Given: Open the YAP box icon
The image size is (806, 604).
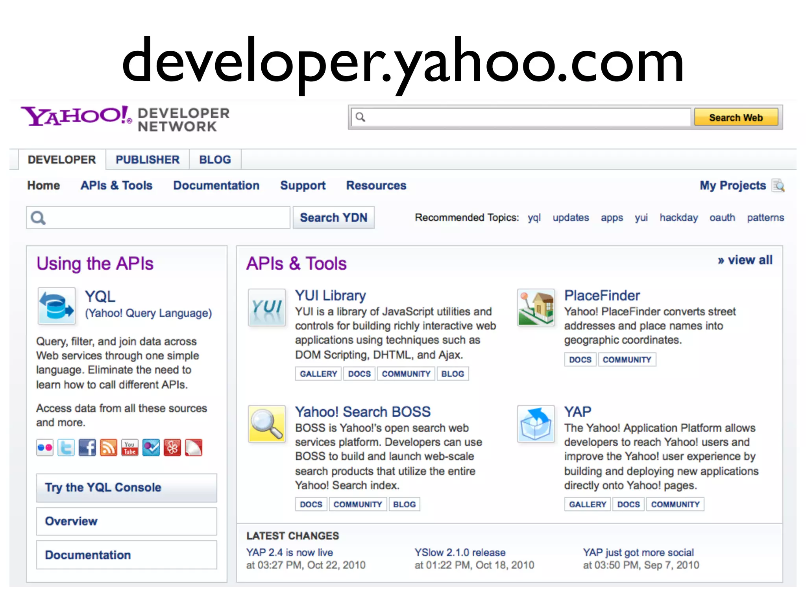Looking at the screenshot, I should click(x=536, y=424).
